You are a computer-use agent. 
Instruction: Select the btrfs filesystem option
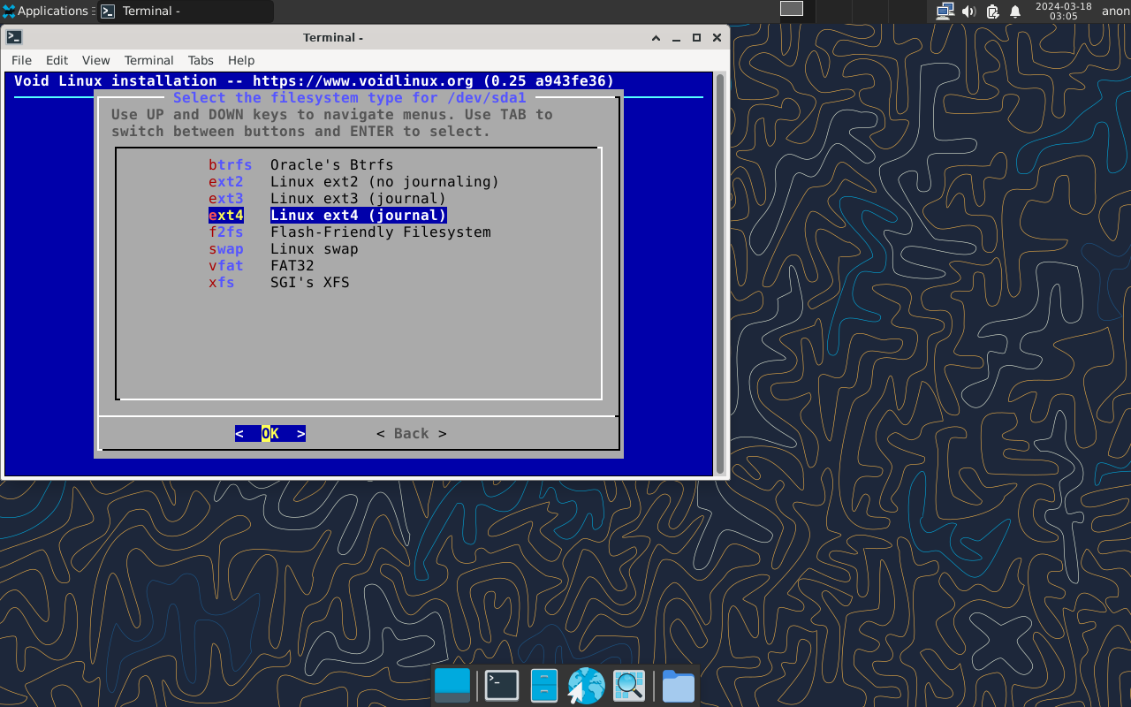(231, 165)
